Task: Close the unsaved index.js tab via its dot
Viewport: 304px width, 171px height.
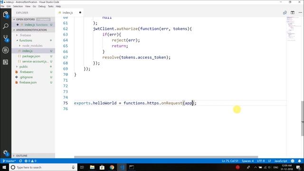Action: click(80, 13)
